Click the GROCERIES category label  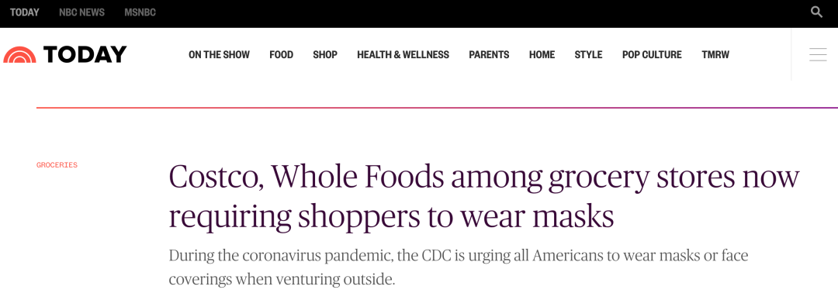(x=57, y=165)
